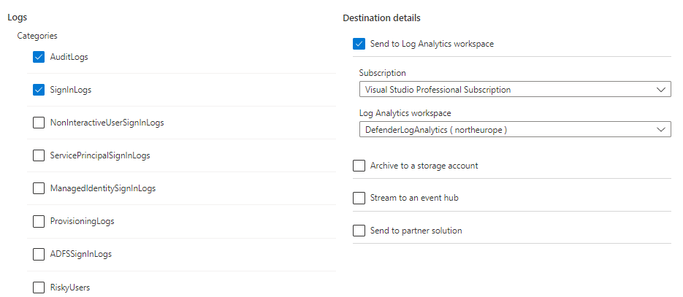Screen dimensions: 683x297
Task: Tick Send to partner solution checkbox
Action: click(x=359, y=231)
